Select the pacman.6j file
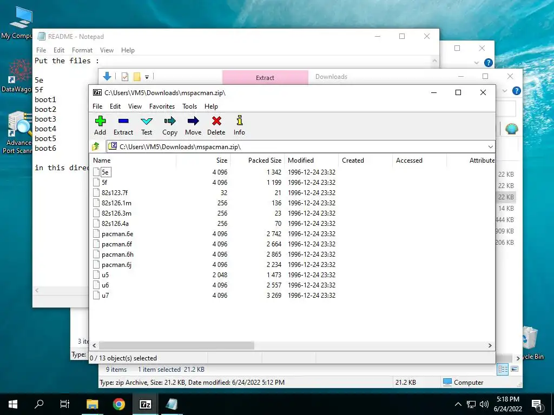This screenshot has width=554, height=415. pyautogui.click(x=116, y=264)
